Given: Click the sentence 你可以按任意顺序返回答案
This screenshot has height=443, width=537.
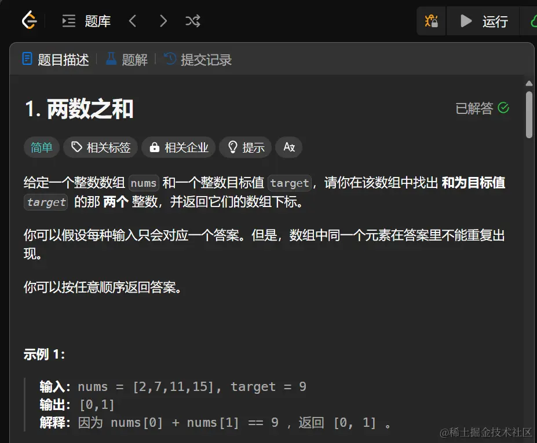Looking at the screenshot, I should pos(103,287).
